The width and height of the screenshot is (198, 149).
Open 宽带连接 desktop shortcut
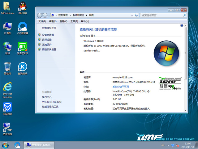point(7,129)
